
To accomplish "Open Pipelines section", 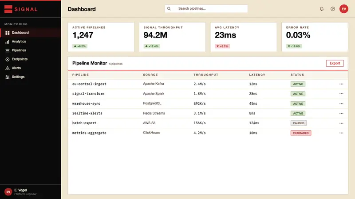I will coord(31,50).
